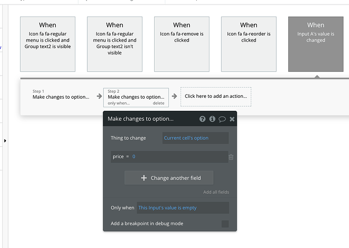Enable breakpoint in debug mode checkbox
Viewport: 349px width, 248px height.
(225, 224)
